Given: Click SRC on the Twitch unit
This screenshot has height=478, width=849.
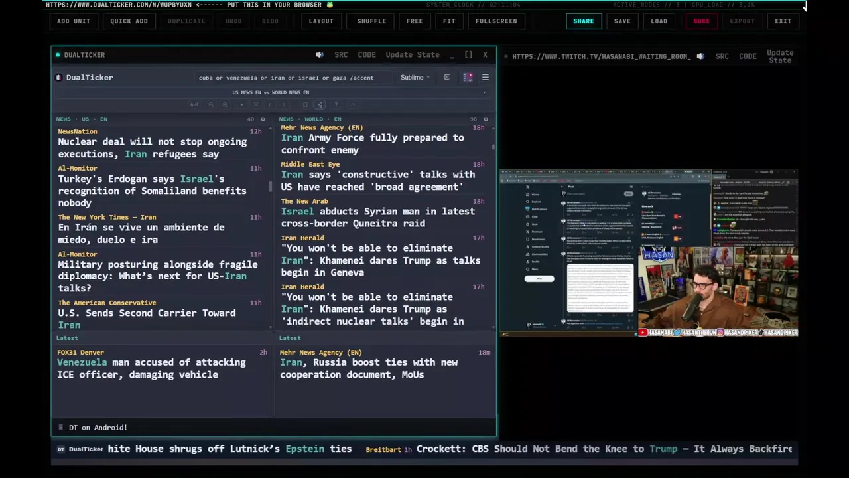Looking at the screenshot, I should [722, 56].
